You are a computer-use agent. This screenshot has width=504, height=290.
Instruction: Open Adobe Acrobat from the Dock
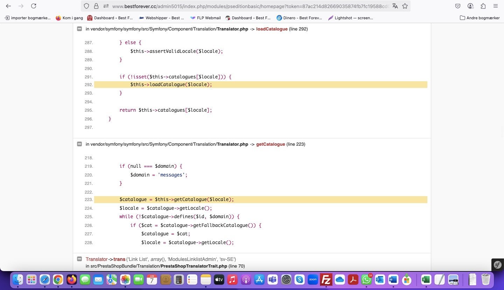[x=353, y=279]
